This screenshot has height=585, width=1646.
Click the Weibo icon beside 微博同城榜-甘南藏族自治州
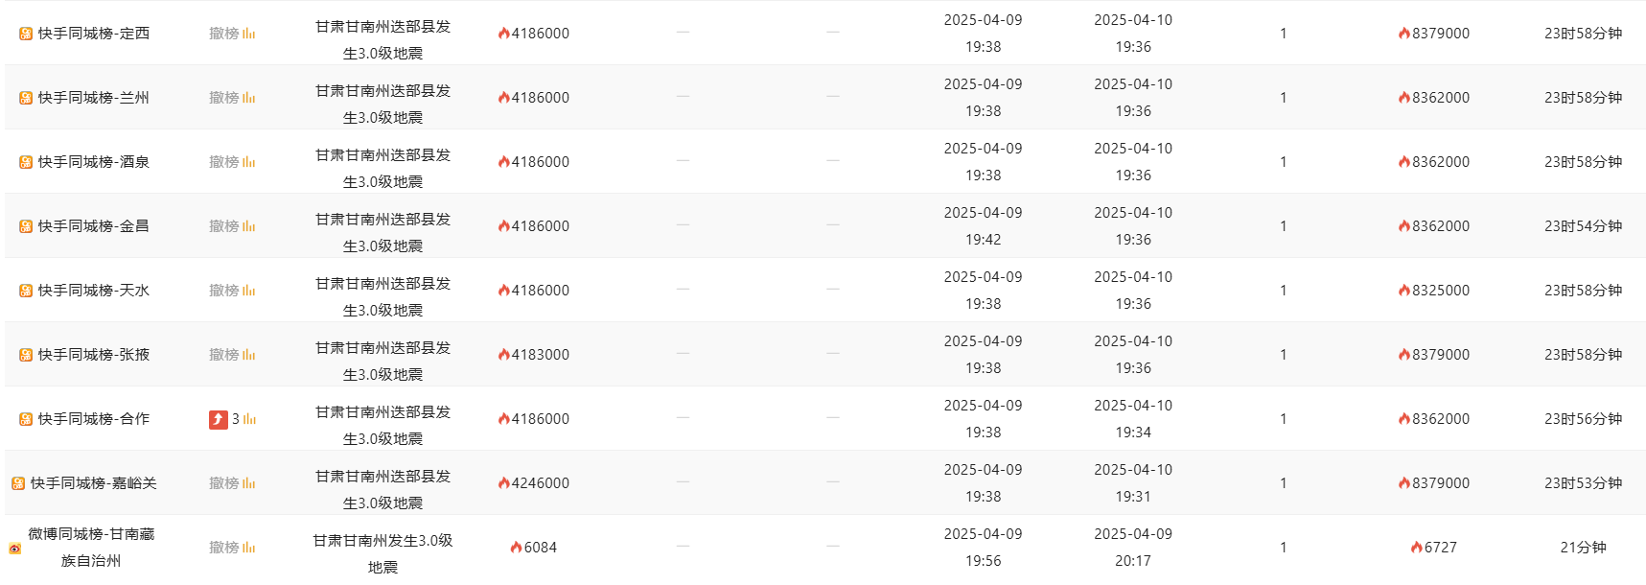(x=14, y=549)
